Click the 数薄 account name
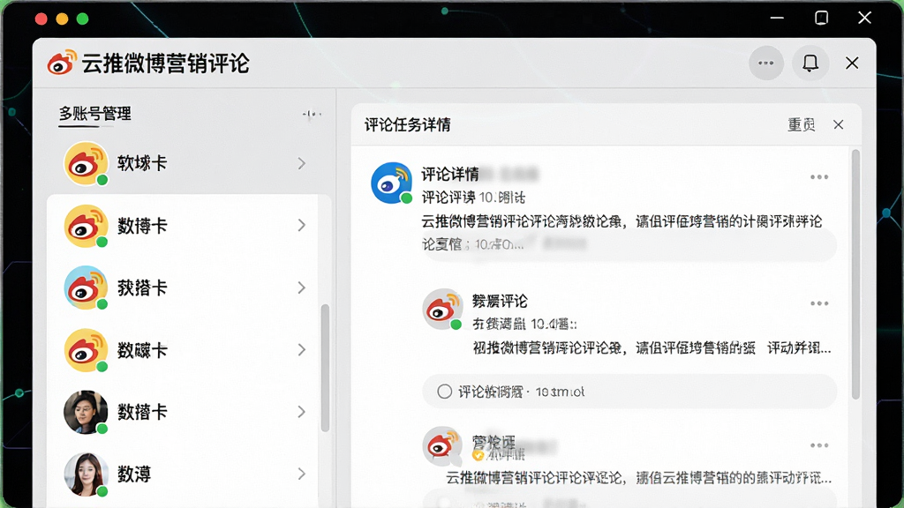The width and height of the screenshot is (904, 508). [x=134, y=474]
